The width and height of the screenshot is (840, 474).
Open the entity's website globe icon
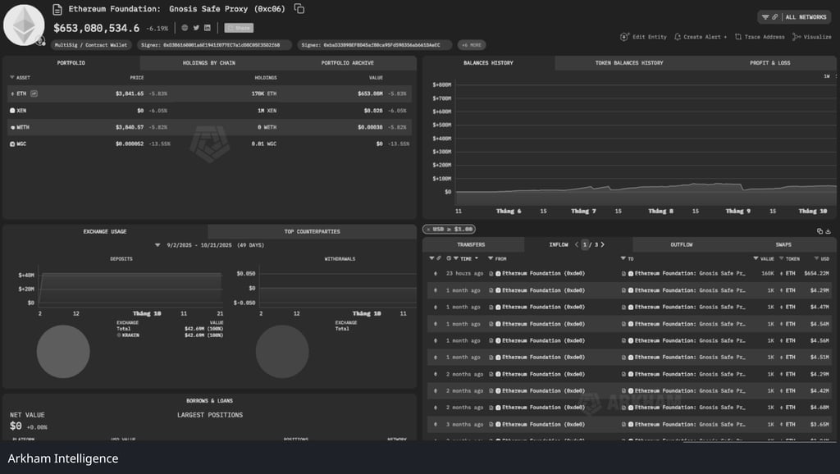coord(185,28)
